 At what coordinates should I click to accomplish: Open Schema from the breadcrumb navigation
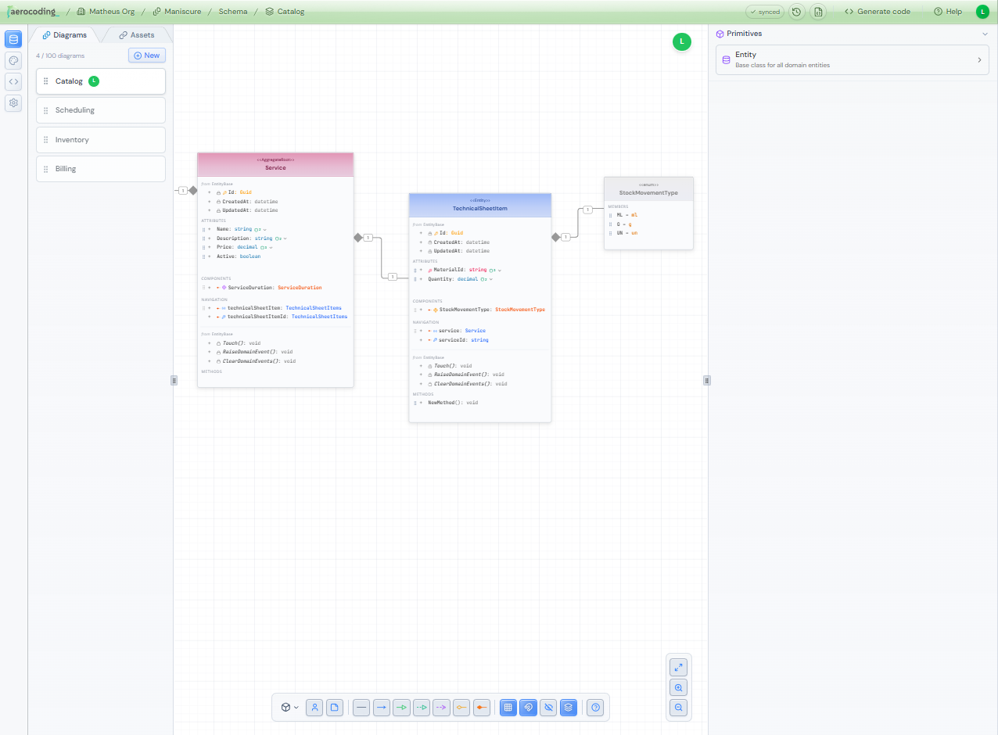click(x=234, y=11)
